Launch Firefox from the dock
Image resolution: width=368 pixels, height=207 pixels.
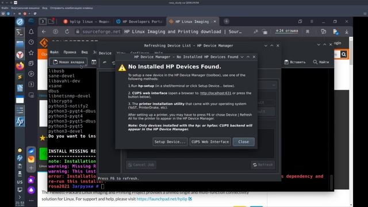tap(20, 66)
